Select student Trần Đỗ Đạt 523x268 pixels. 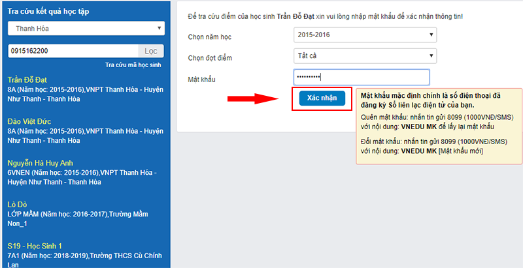(28, 80)
